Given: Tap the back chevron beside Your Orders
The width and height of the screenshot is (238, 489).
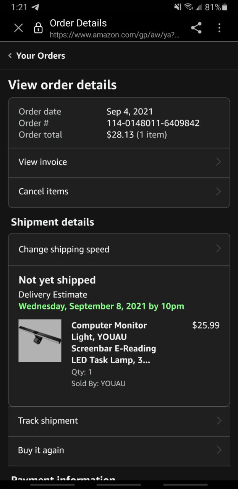Looking at the screenshot, I should tap(10, 56).
